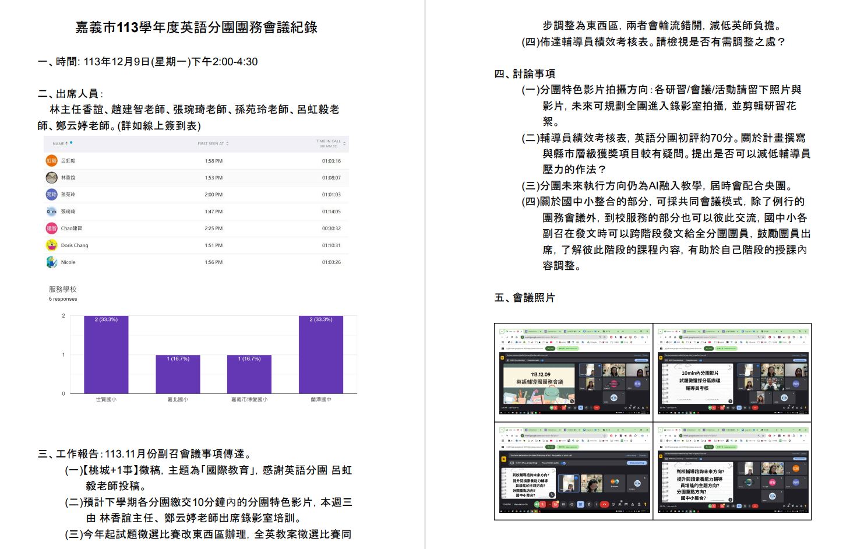Image resolution: width=857 pixels, height=549 pixels.
Task: Click Stop presenting button in bottom-left photo
Action: click(636, 463)
